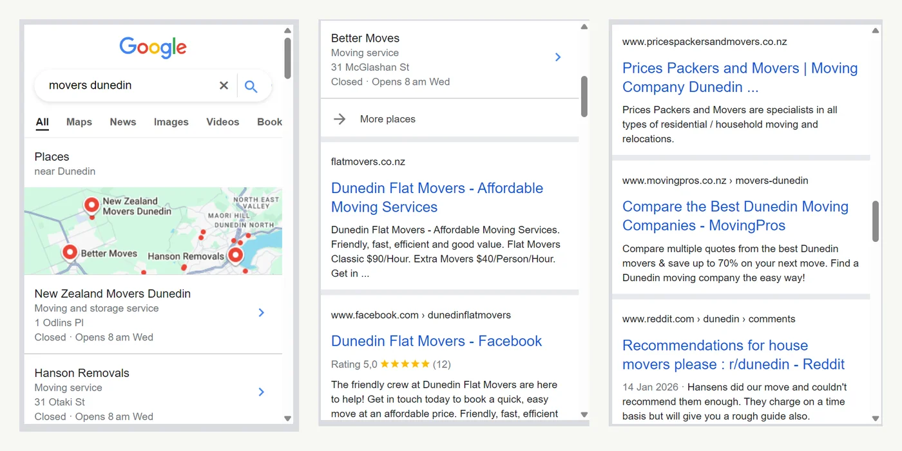
Task: Click the first panel scrollbar thumb
Action: point(287,58)
